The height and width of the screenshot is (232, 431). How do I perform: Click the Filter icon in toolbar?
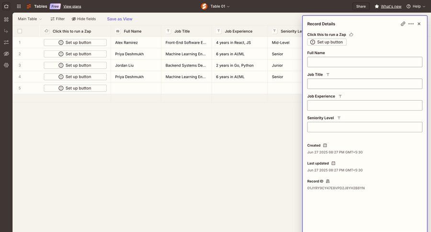(x=52, y=19)
